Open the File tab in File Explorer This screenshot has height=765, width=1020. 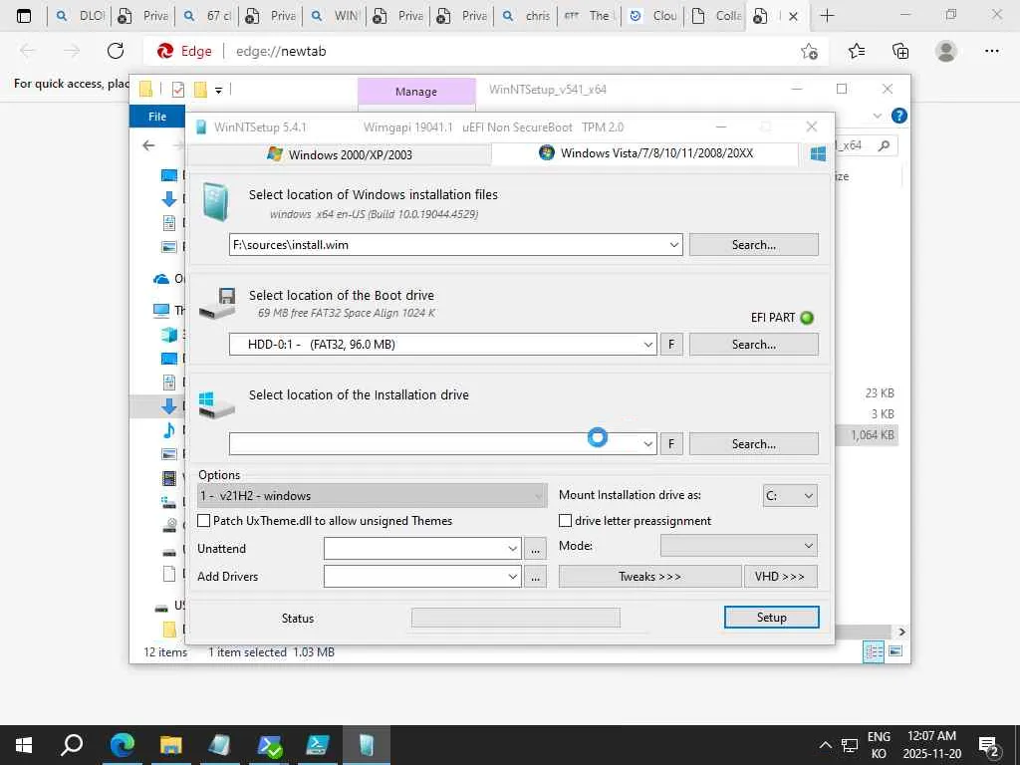[157, 117]
